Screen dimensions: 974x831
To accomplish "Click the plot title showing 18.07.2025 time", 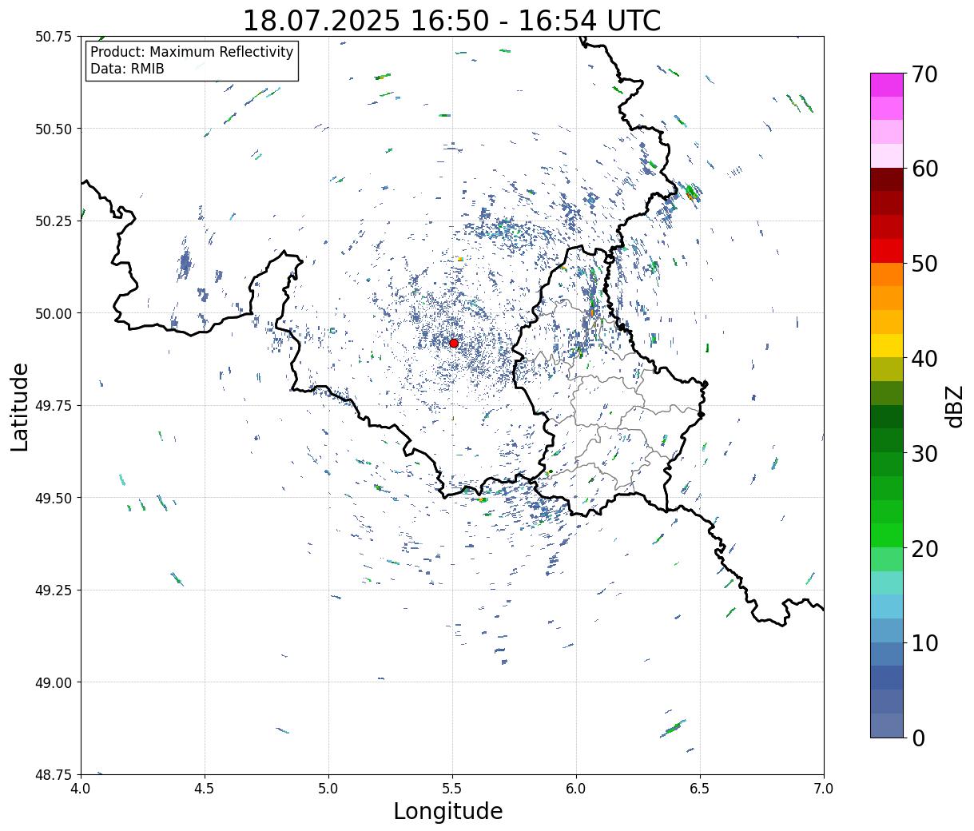I will [x=451, y=20].
